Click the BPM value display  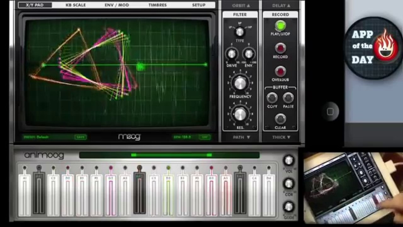183,137
